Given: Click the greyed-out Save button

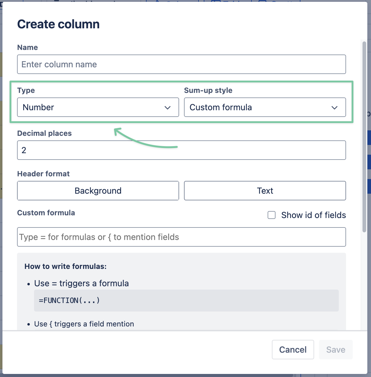Looking at the screenshot, I should (336, 350).
